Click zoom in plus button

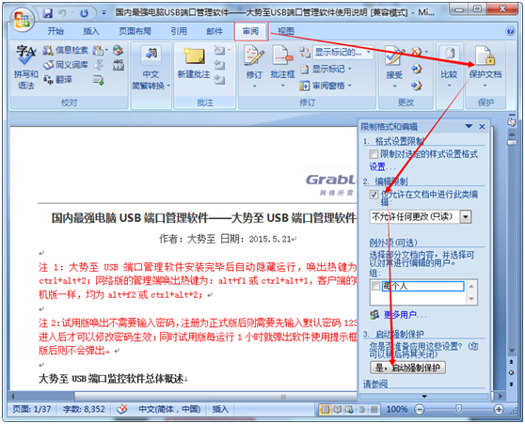(499, 409)
